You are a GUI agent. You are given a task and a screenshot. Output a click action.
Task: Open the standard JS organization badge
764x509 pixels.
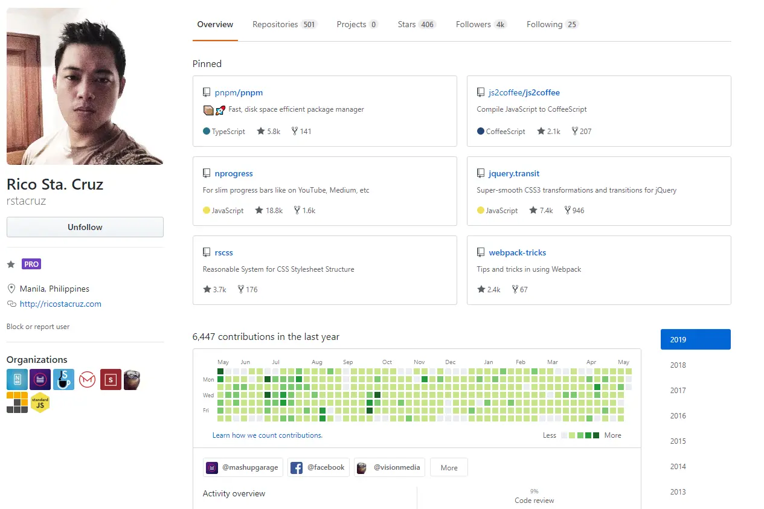tap(40, 402)
